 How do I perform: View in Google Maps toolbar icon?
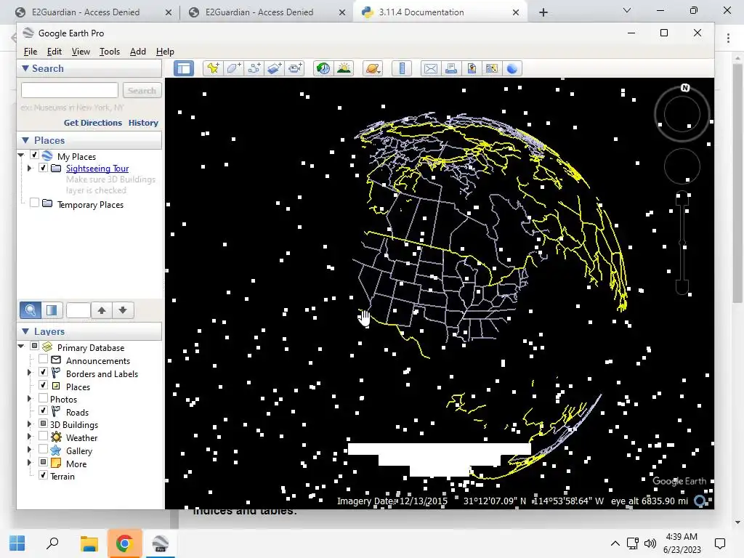click(492, 68)
